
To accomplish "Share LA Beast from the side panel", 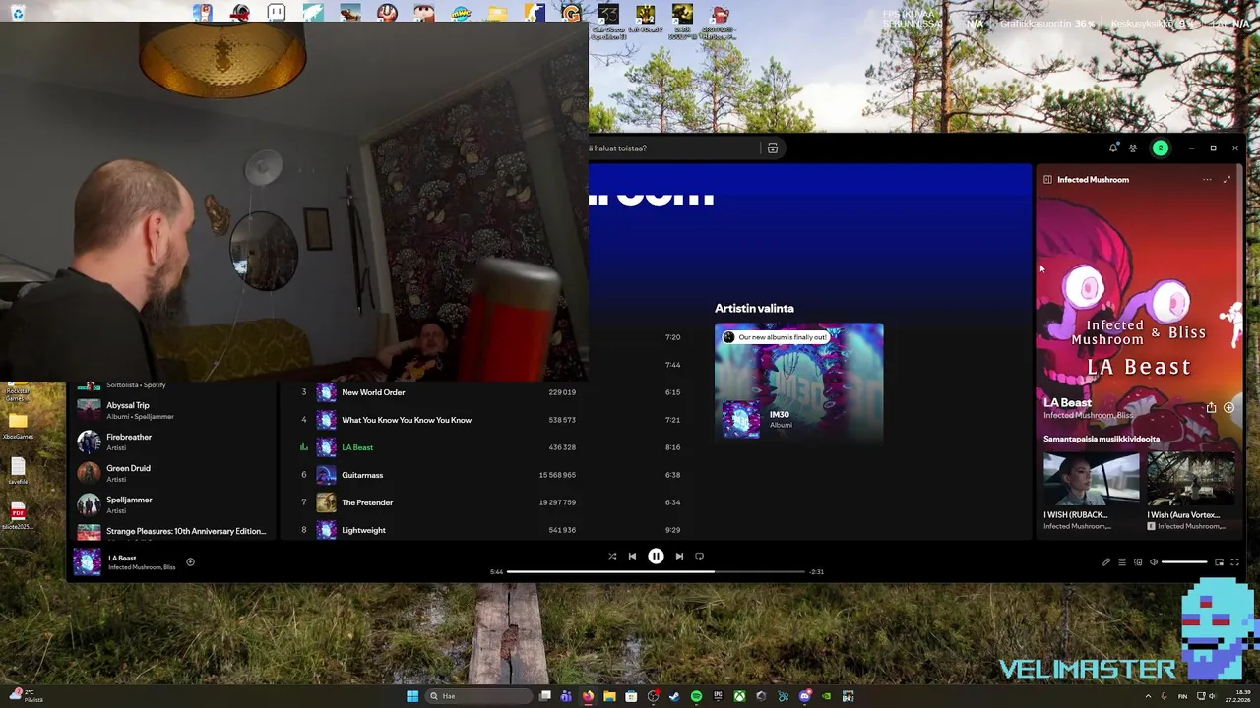I will tap(1211, 407).
